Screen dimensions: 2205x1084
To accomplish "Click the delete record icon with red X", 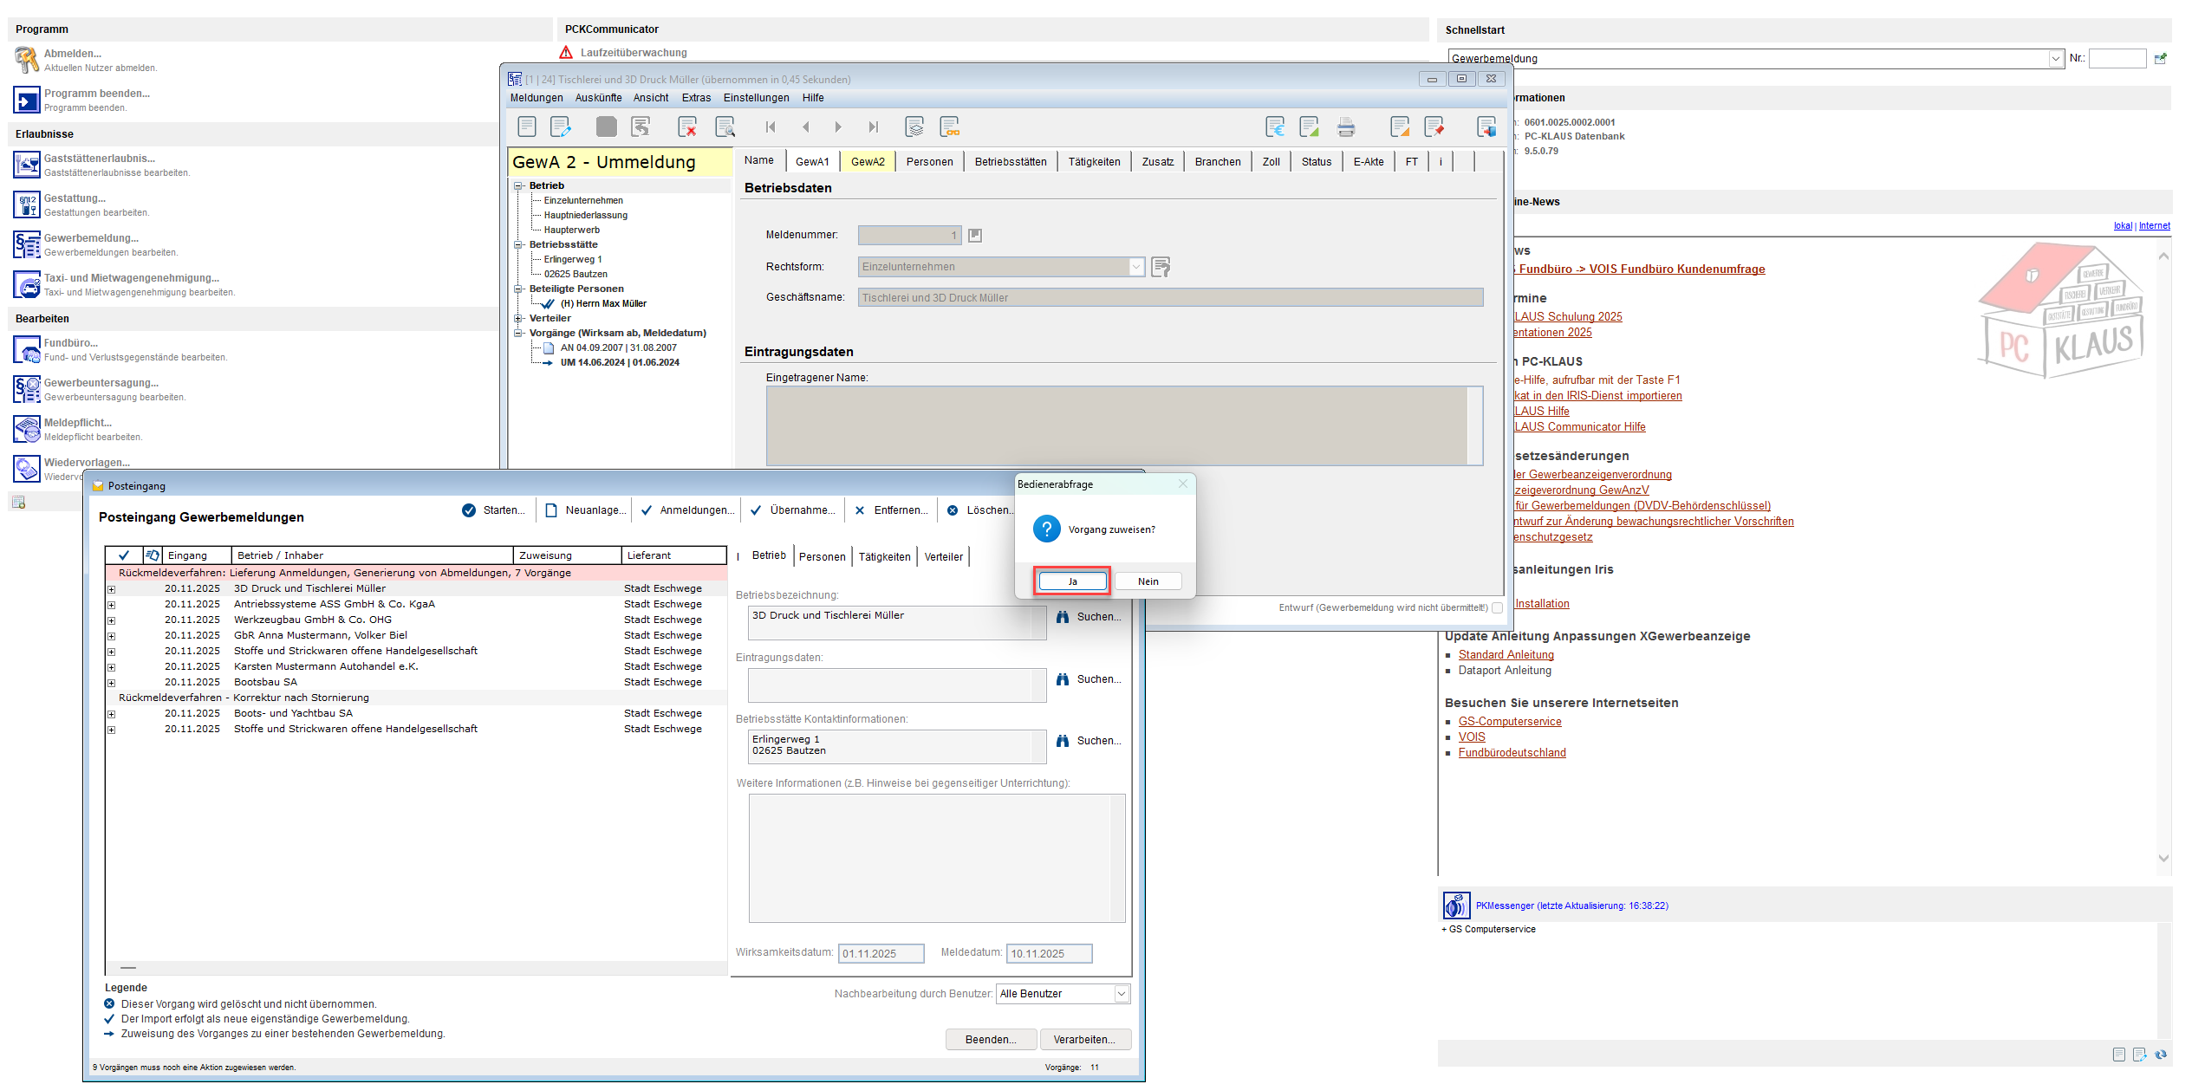I will [x=687, y=127].
